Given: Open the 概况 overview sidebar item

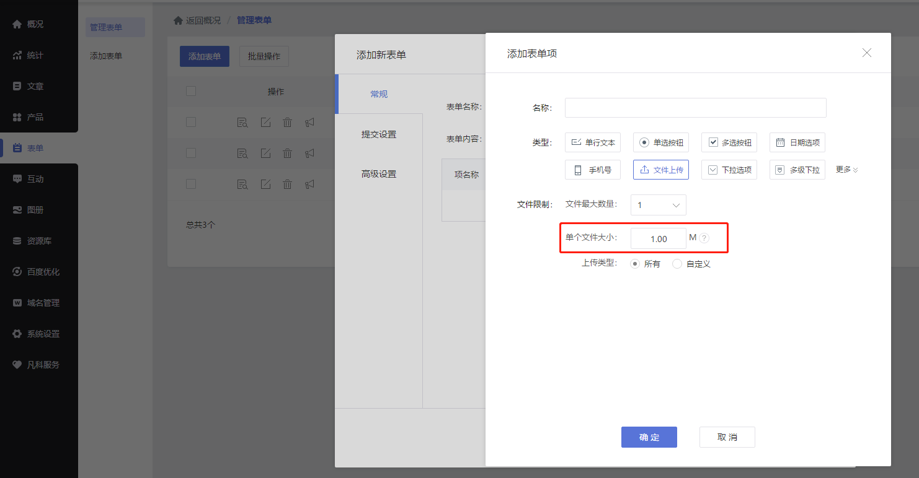Looking at the screenshot, I should point(38,24).
